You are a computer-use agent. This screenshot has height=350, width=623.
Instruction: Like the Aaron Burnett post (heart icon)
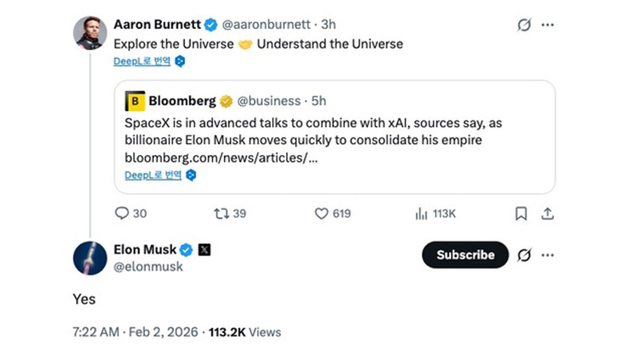click(322, 213)
